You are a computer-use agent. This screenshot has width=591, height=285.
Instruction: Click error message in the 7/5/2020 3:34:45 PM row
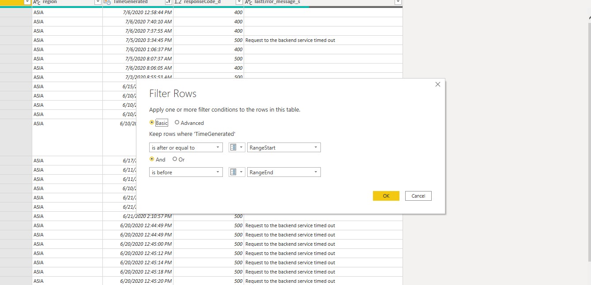click(323, 40)
